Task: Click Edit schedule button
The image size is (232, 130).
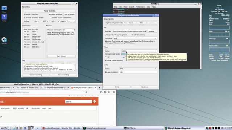Action: click(69, 14)
